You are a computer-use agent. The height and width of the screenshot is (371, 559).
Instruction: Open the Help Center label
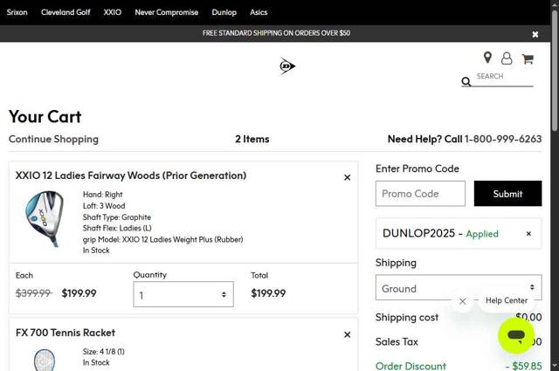[507, 300]
